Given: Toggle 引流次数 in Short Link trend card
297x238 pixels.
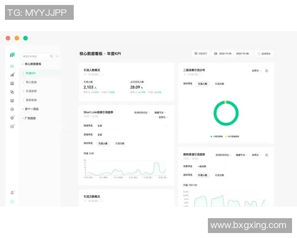Looking at the screenshot, I should pos(120,143).
